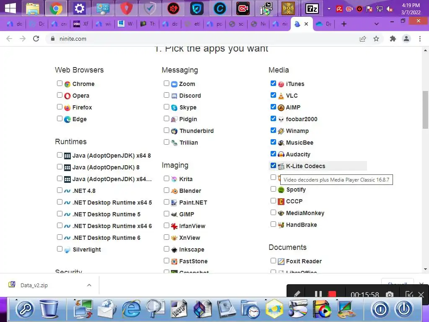The image size is (429, 322).
Task: Check the HandBrake checkbox
Action: click(x=273, y=224)
